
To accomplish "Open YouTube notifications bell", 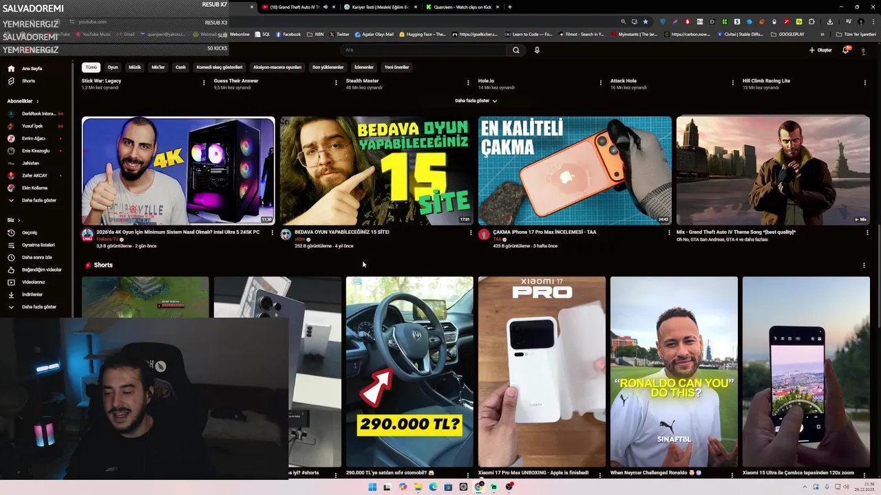I will pyautogui.click(x=846, y=50).
